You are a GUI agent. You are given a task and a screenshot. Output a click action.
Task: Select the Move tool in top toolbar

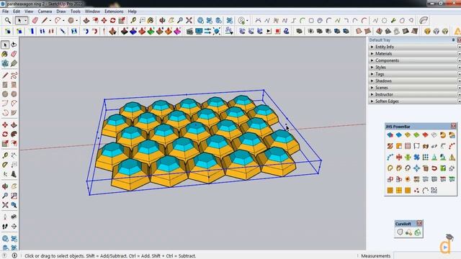tap(104, 21)
